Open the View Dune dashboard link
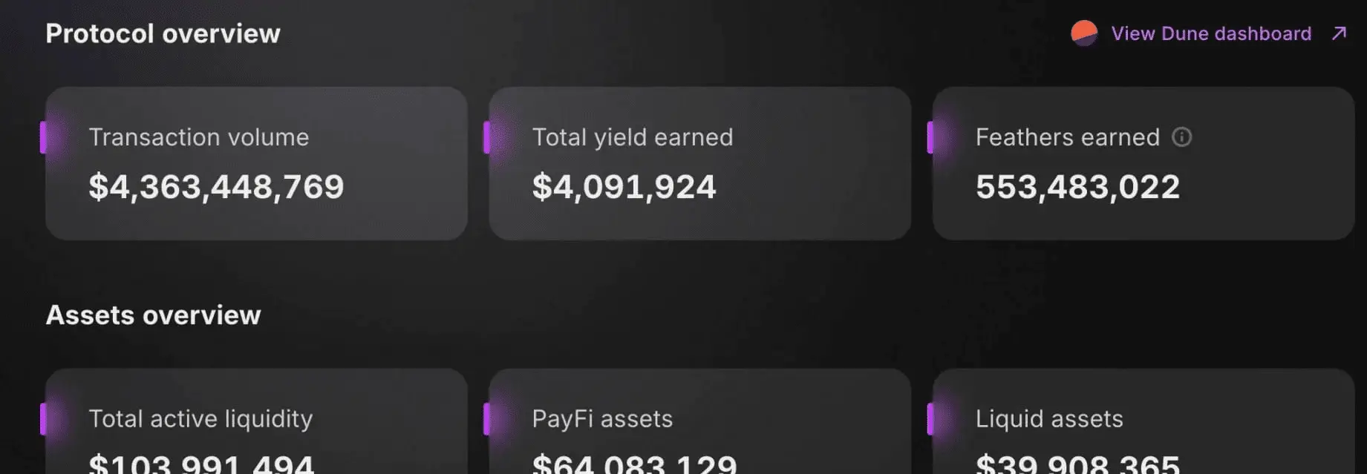 [1211, 33]
